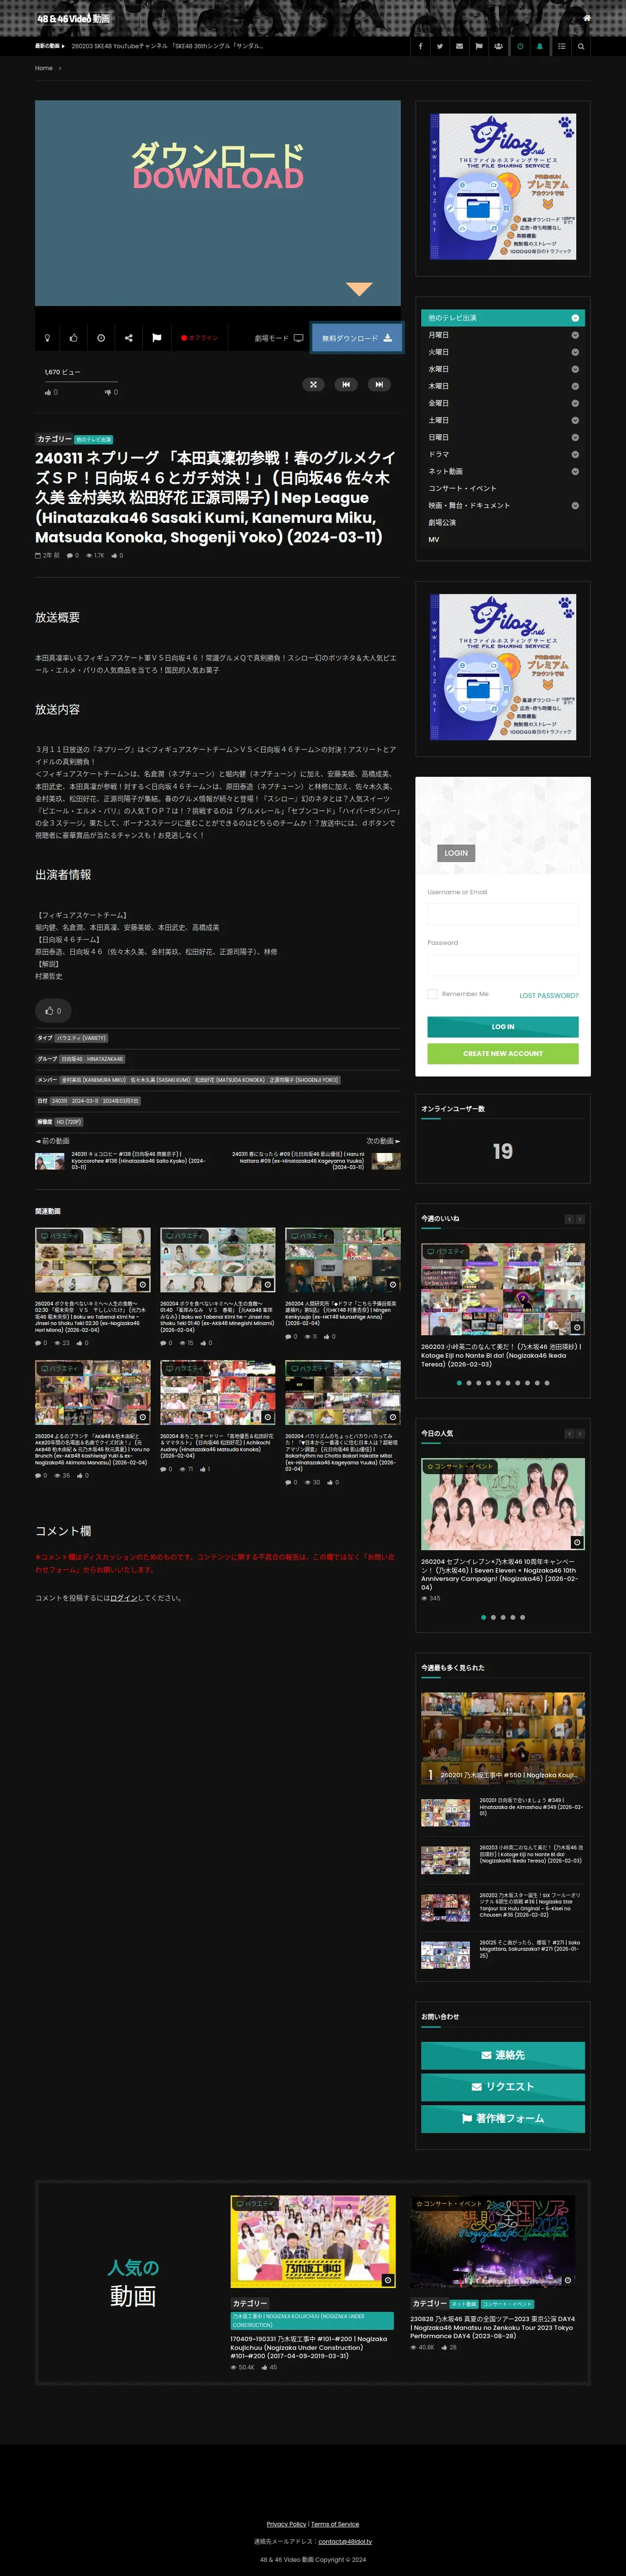Expand the 土曜日 category
The width and height of the screenshot is (626, 2576).
click(x=575, y=420)
